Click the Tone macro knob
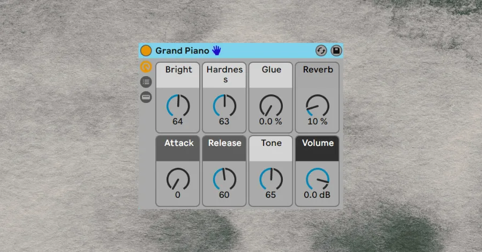 click(271, 179)
